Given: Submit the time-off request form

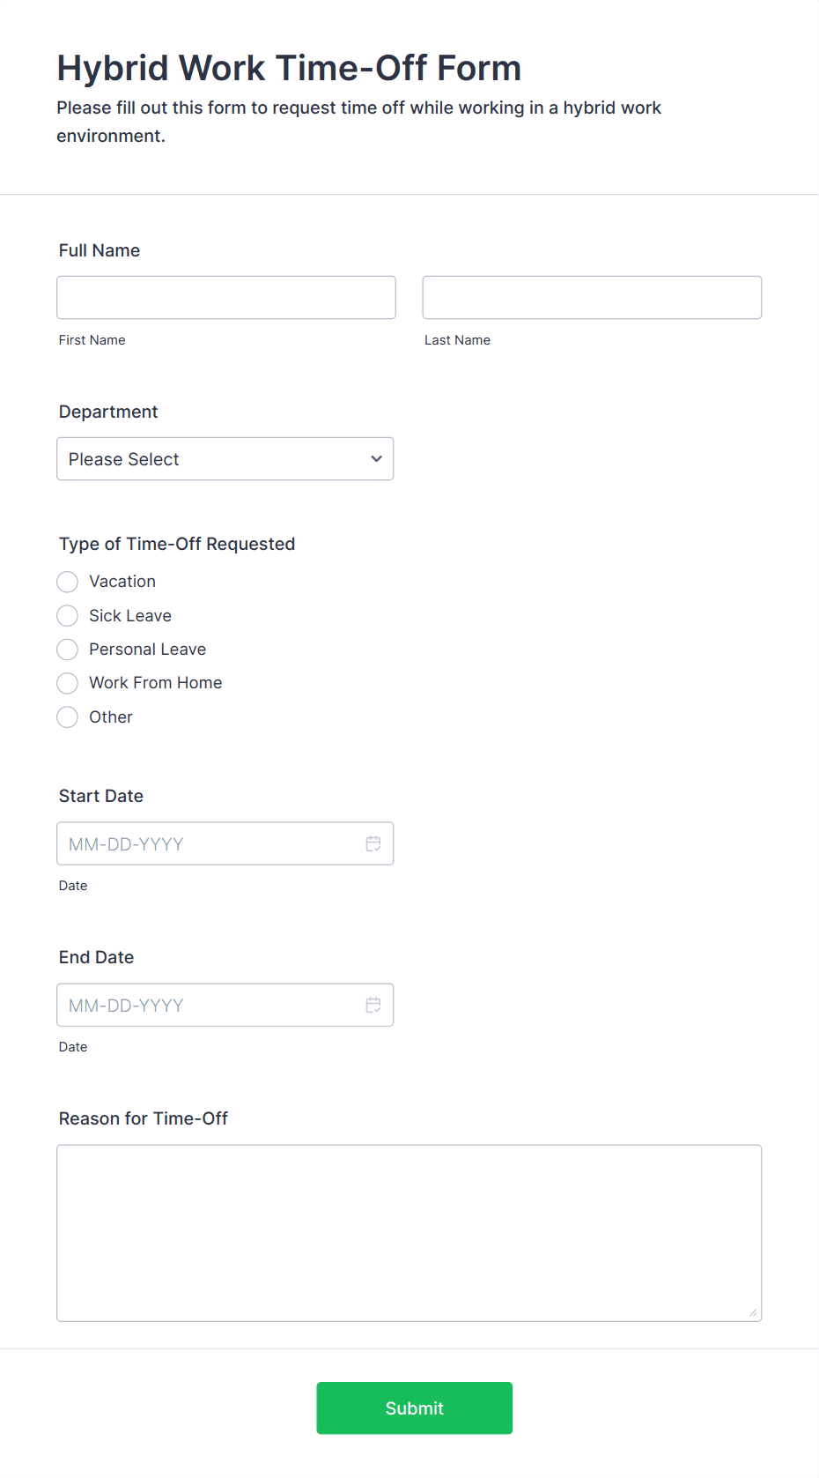Looking at the screenshot, I should (x=414, y=1407).
